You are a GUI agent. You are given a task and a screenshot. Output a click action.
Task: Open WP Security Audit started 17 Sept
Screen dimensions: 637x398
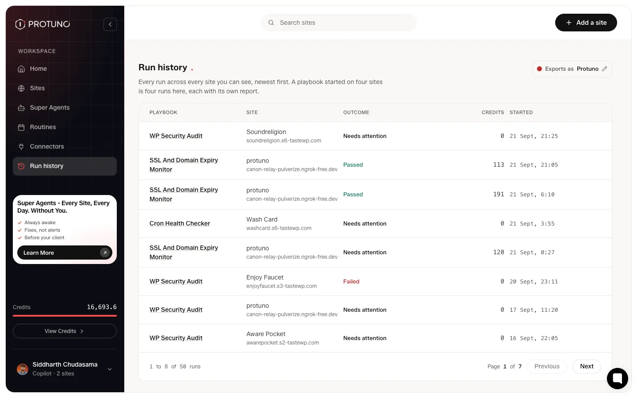[x=176, y=310]
